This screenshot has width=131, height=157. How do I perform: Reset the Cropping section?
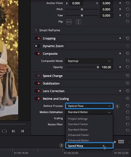[x=128, y=38]
